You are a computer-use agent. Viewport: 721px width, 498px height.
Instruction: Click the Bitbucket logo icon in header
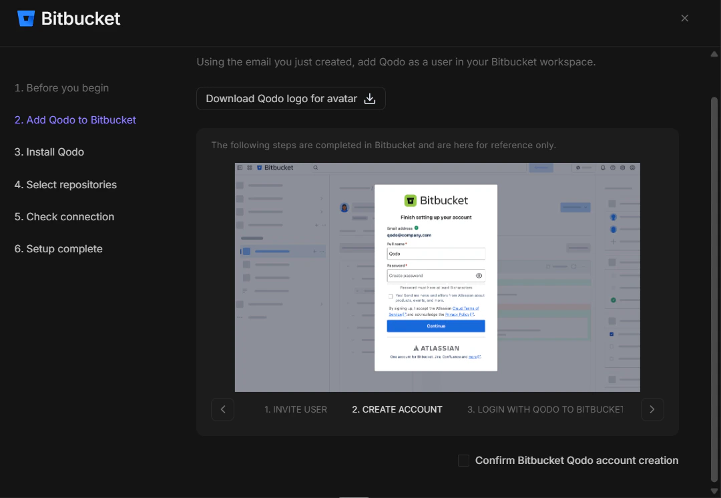[26, 19]
